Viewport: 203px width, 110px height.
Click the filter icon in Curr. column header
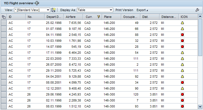99,17
